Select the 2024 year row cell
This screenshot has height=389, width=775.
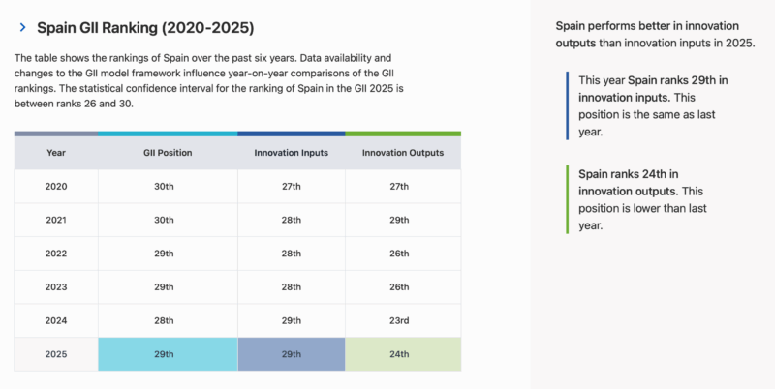click(x=56, y=320)
